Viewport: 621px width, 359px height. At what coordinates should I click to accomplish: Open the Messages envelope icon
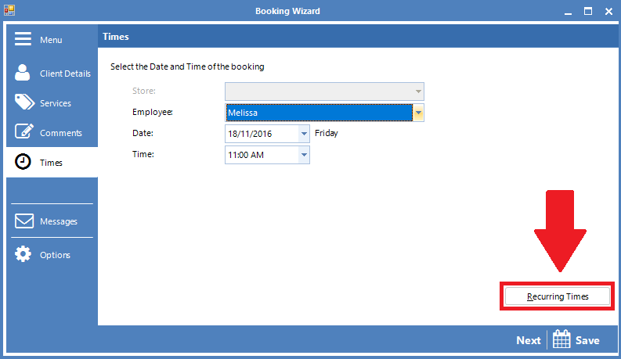point(23,221)
